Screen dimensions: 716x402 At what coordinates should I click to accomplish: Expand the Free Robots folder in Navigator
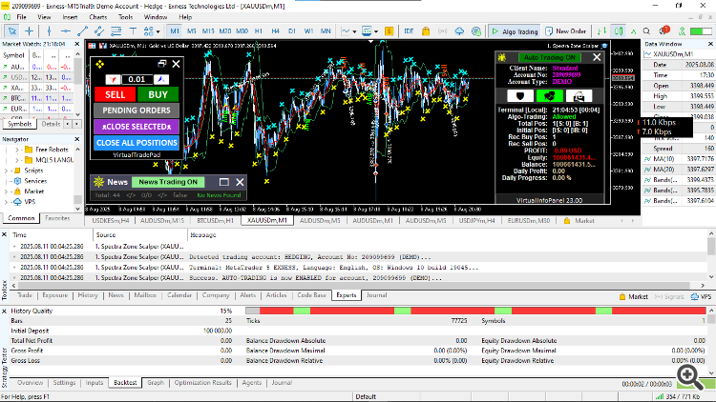[x=17, y=150]
